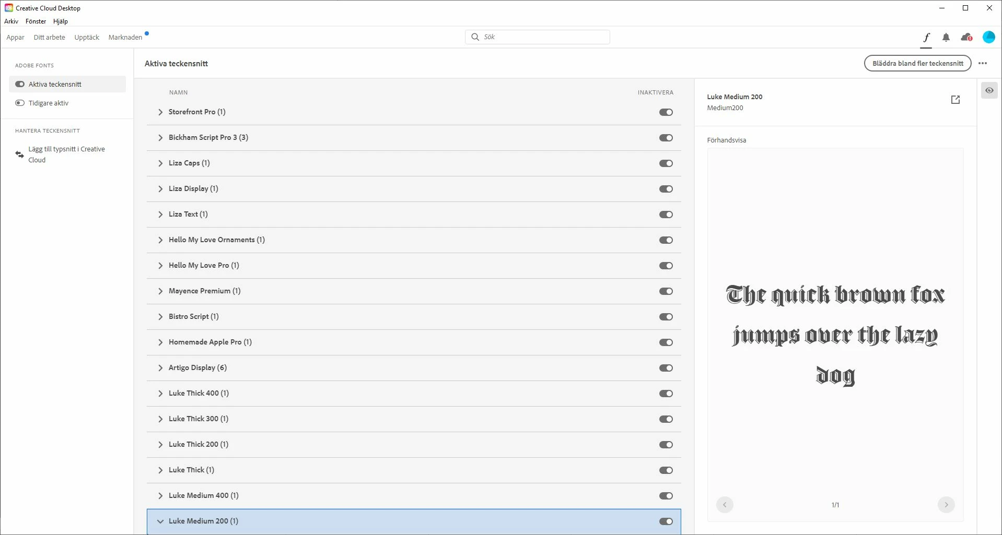Image resolution: width=1002 pixels, height=535 pixels.
Task: Click Homemade Apple Pro (1) name
Action: click(210, 342)
